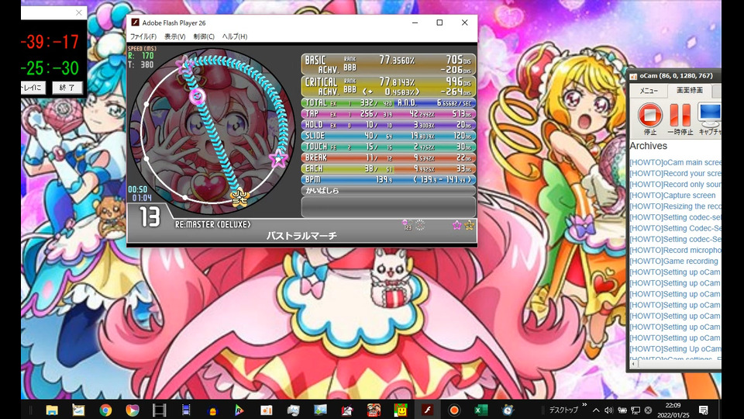The height and width of the screenshot is (419, 744).
Task: Click the 終了 button in the timer window
Action: point(67,88)
